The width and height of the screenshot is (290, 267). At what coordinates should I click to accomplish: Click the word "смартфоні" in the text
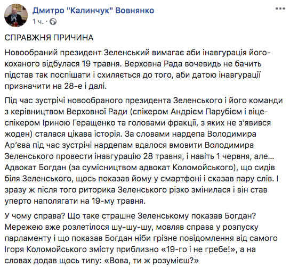[x=181, y=179]
